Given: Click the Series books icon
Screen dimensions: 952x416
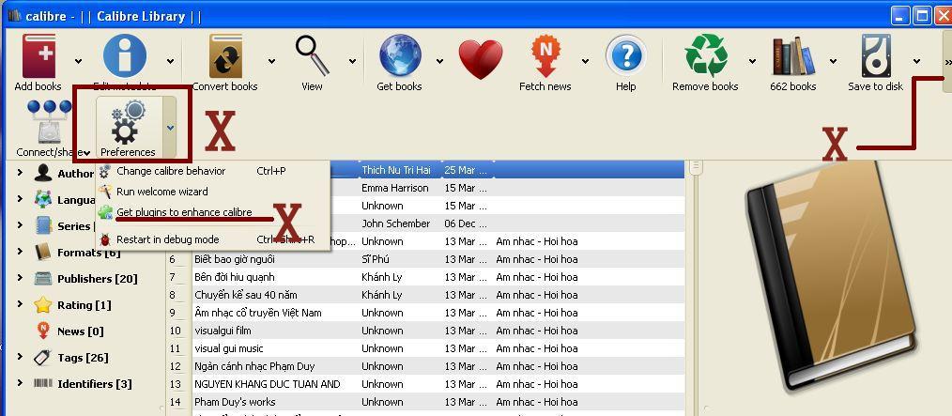Looking at the screenshot, I should coord(43,225).
